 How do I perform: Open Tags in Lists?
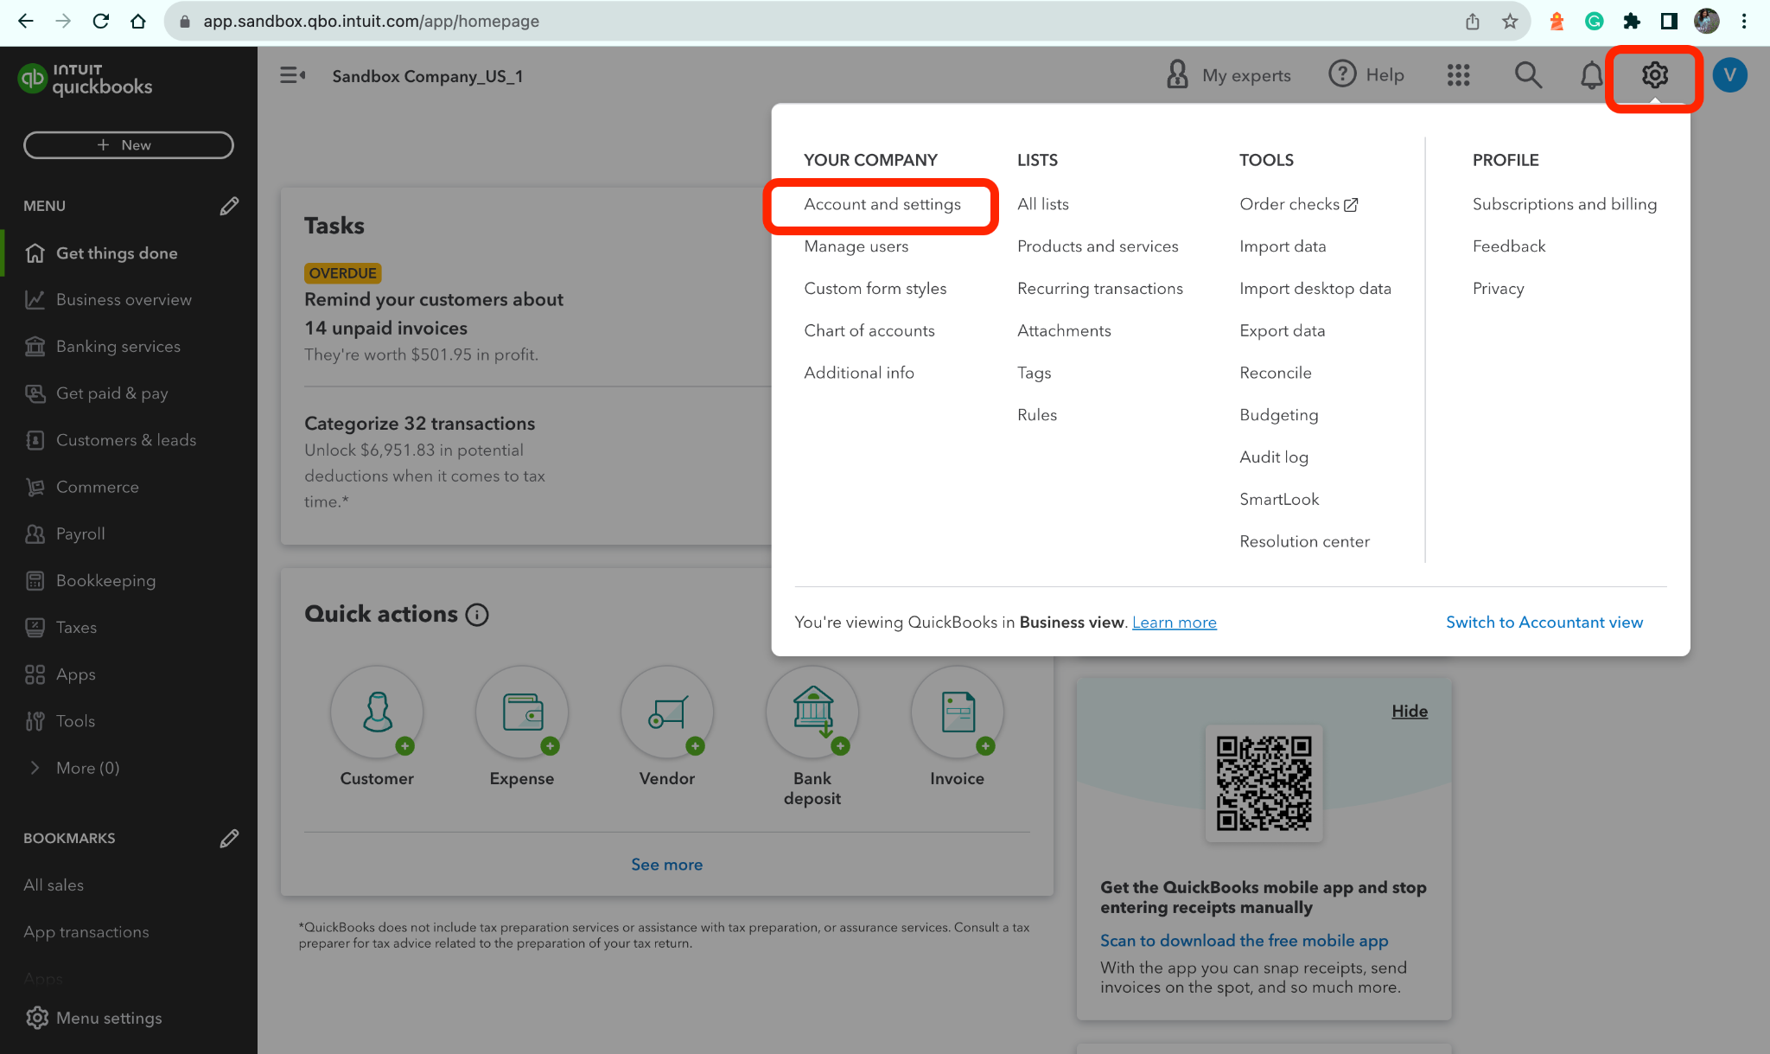pos(1034,373)
